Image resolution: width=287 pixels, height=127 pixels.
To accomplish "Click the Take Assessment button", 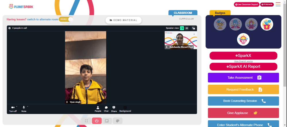I will click(243, 78).
